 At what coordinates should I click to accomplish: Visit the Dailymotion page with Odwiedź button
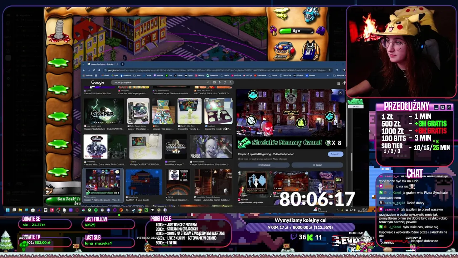click(x=335, y=154)
